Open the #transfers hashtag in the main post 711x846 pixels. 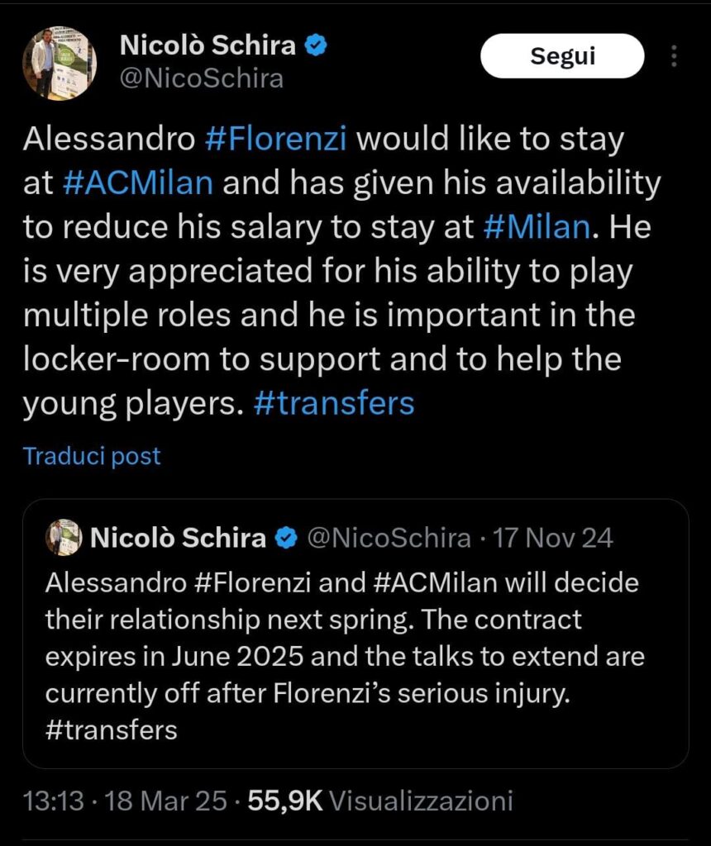(332, 403)
